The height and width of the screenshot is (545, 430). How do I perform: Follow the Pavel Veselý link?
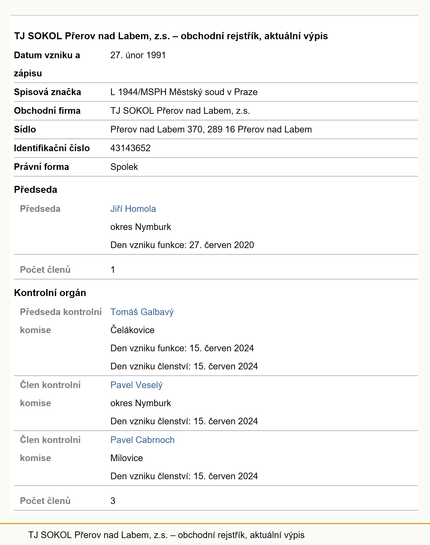(x=136, y=385)
